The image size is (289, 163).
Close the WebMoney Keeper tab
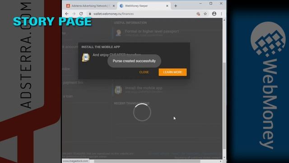167,6
